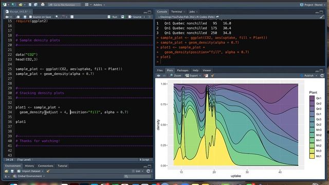329x185 pixels.
Task: Load workspace via folder icon
Action: (x=6, y=171)
